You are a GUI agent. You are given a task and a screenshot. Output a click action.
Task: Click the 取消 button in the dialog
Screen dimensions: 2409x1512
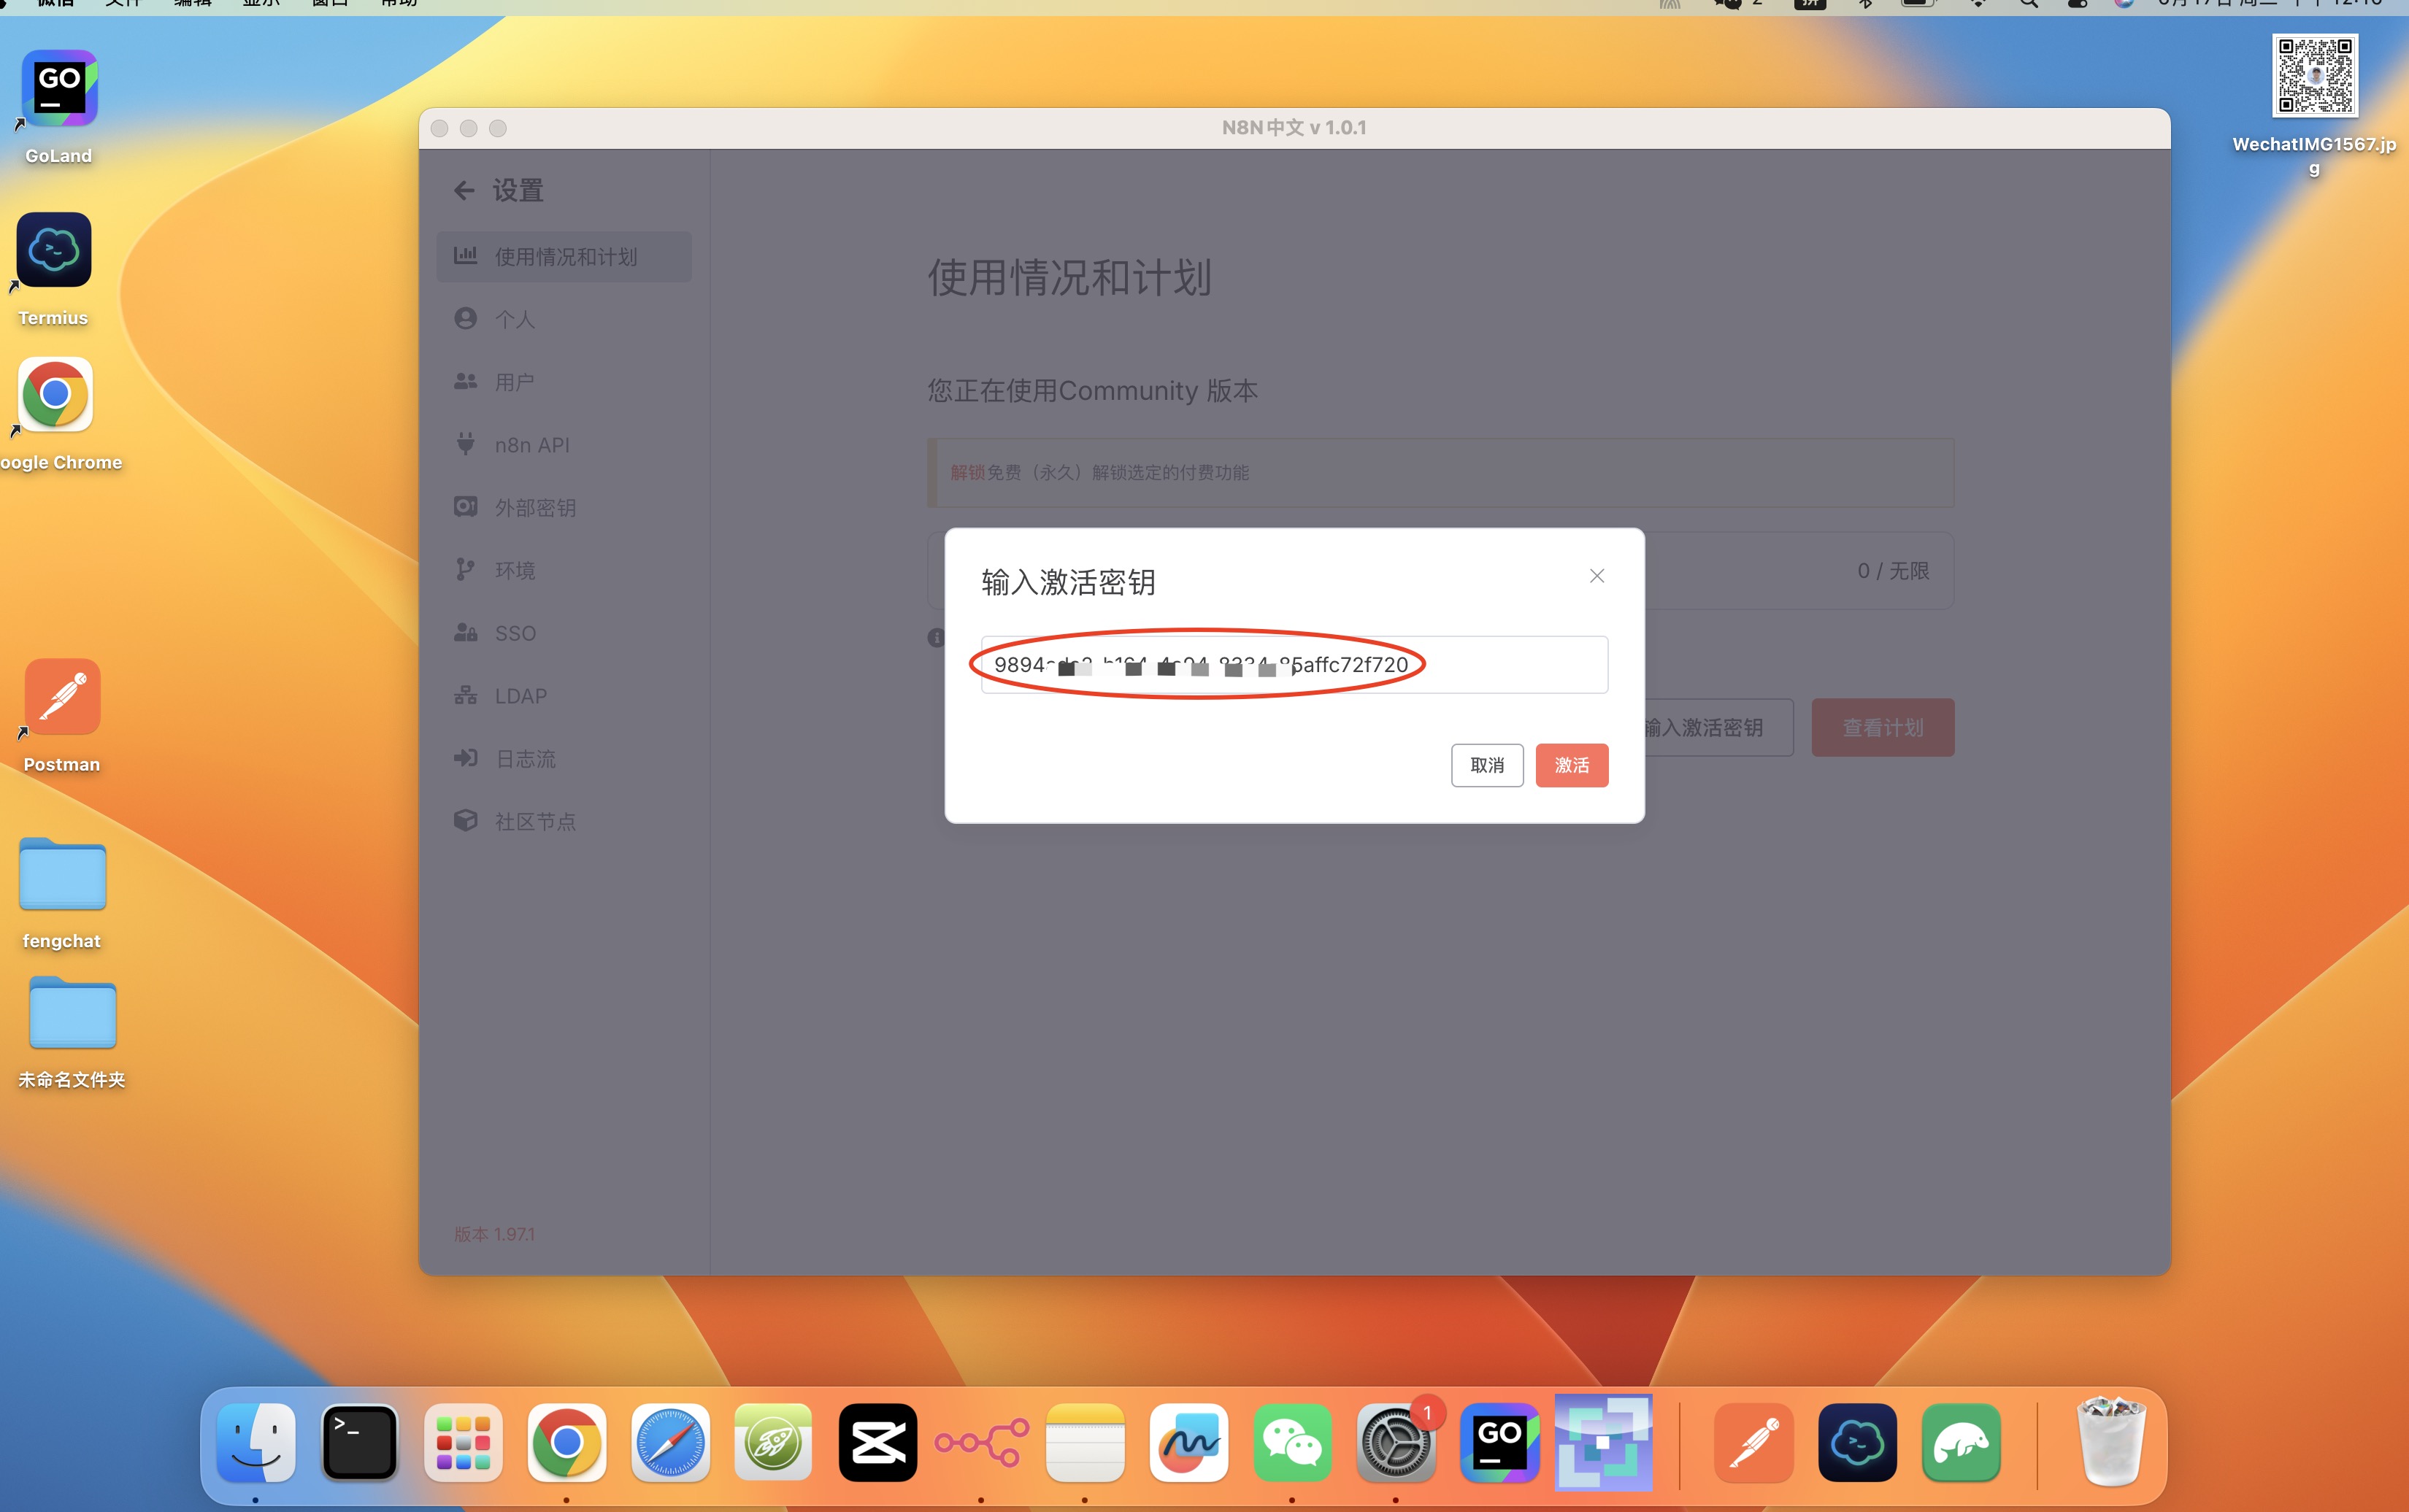point(1486,765)
